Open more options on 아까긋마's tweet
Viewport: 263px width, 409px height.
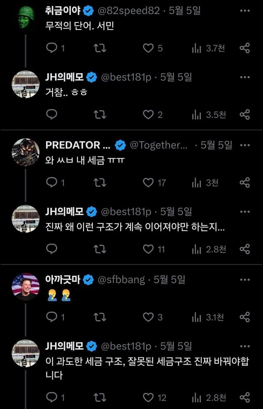coord(245,279)
